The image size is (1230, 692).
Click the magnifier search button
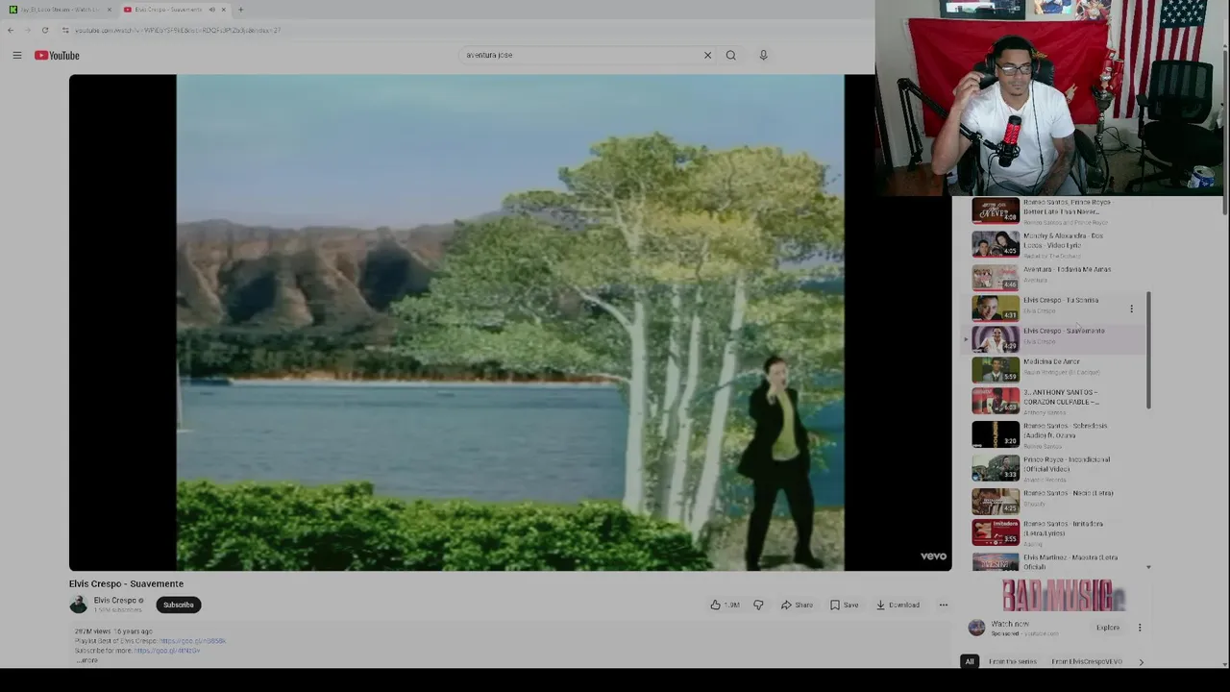(x=731, y=55)
